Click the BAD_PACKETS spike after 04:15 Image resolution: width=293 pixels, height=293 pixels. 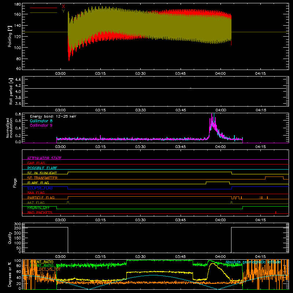pyautogui.click(x=276, y=212)
